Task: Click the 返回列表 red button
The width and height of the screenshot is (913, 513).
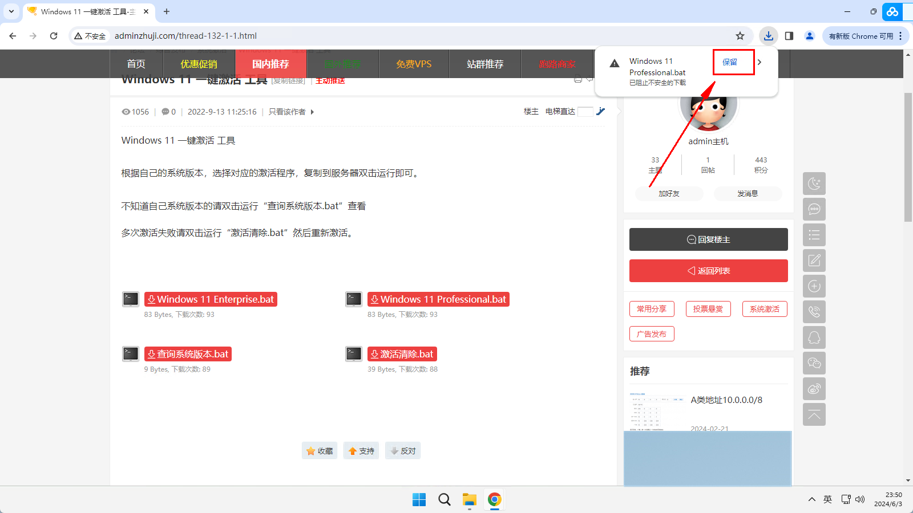Action: click(709, 271)
